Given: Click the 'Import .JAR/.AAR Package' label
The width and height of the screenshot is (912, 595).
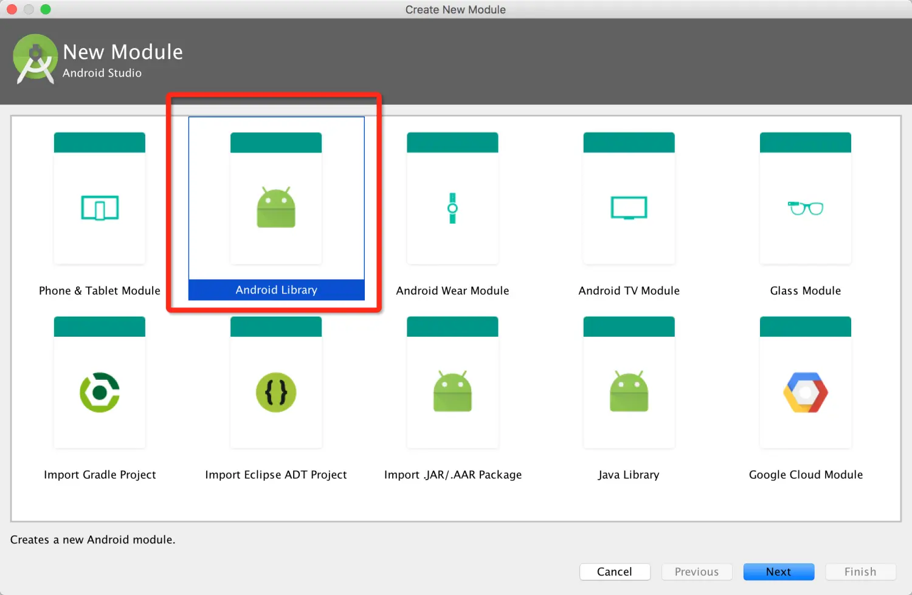Looking at the screenshot, I should point(452,475).
